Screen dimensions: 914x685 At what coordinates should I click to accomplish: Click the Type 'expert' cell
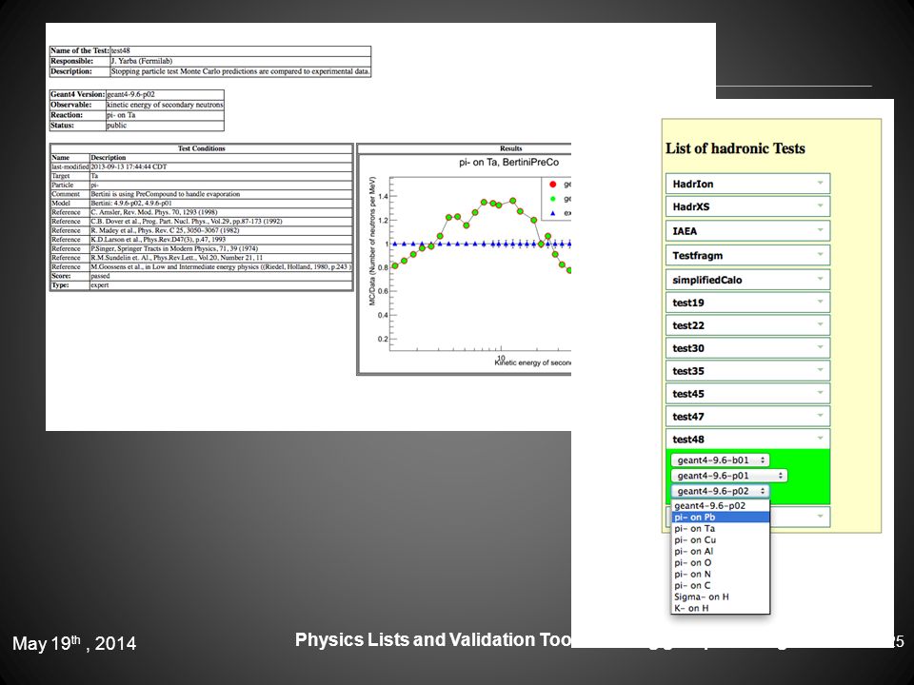coord(220,285)
